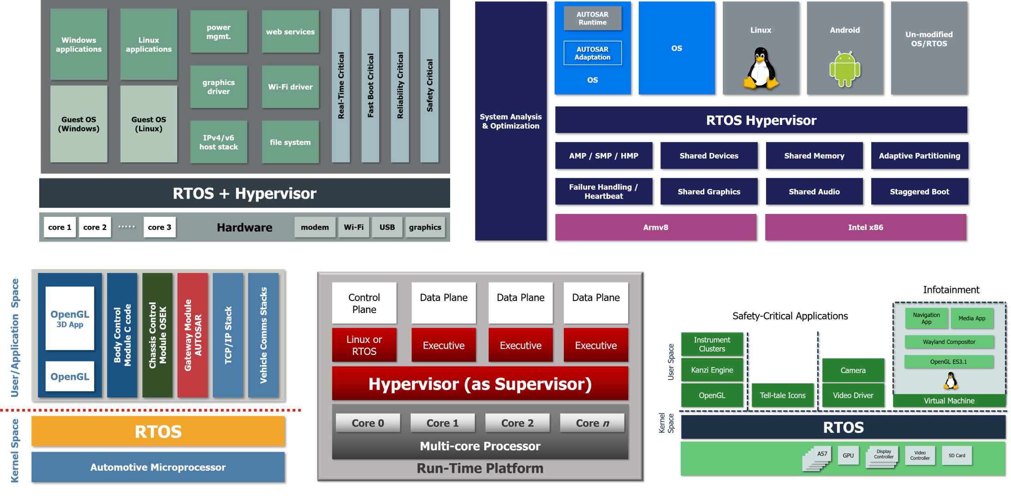1011x496 pixels.
Task: Switch to the Intel x86 platform tab
Action: point(866,227)
